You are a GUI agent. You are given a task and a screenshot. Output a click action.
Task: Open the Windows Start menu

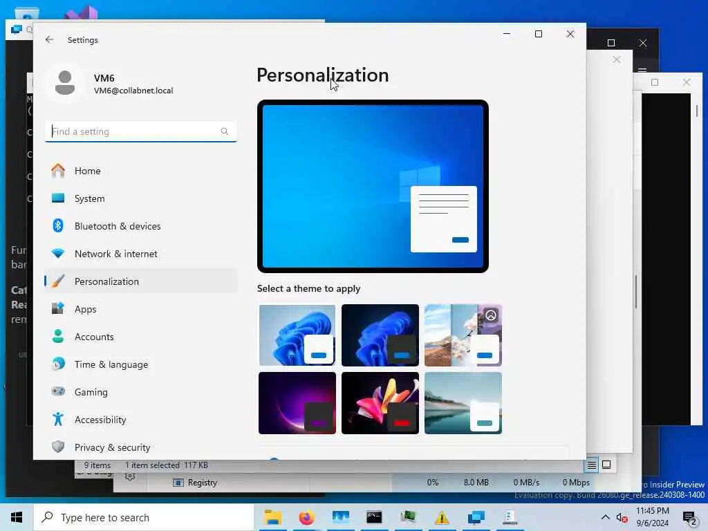coord(17,517)
